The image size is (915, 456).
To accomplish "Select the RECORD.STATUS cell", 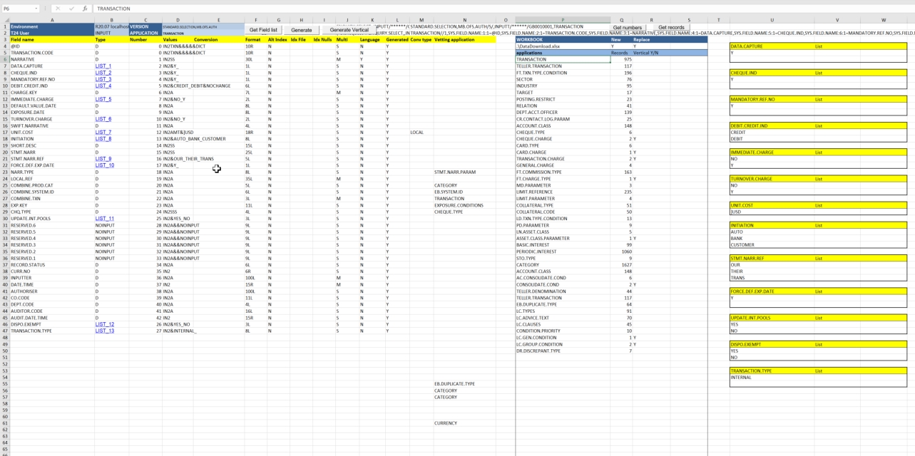I will (x=52, y=265).
